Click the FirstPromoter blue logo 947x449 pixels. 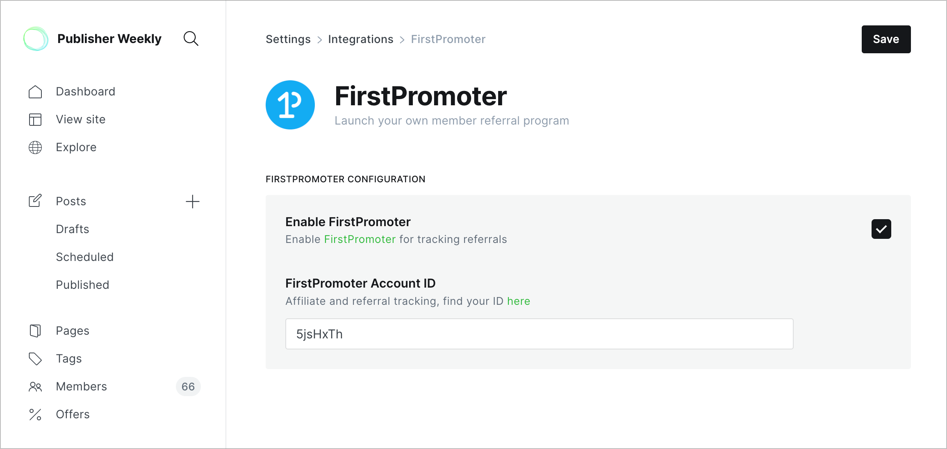pyautogui.click(x=290, y=105)
